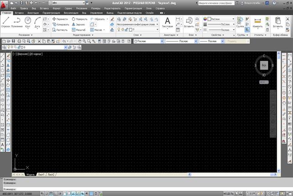This screenshot has height=196, width=293.
Task: Click Save diskette icon in standard toolbar
Action: [13, 41]
